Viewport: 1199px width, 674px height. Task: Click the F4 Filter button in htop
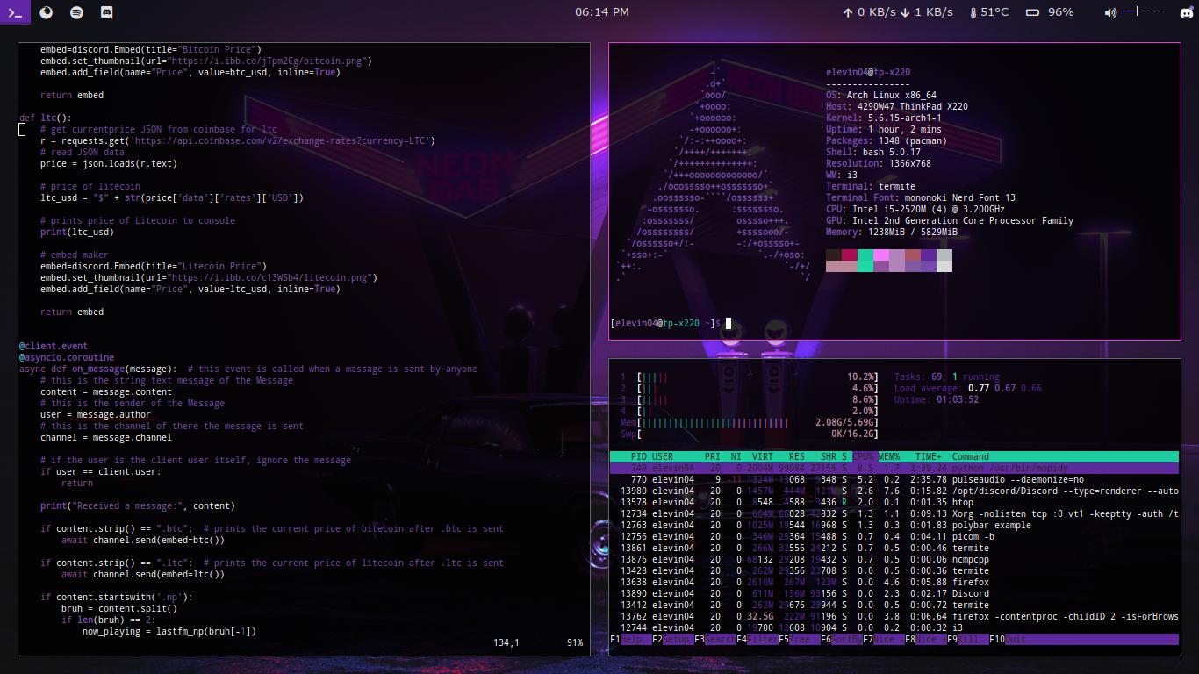coord(757,640)
